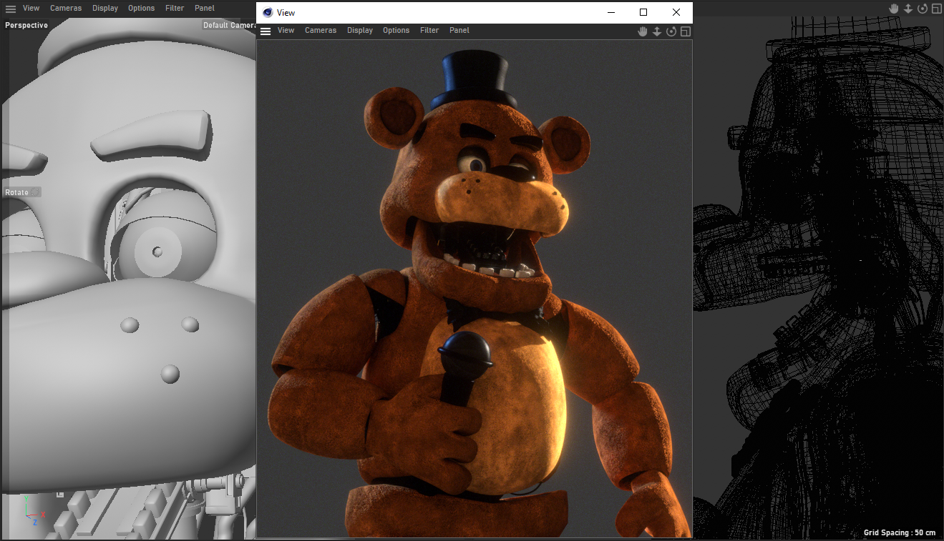Screen dimensions: 944x541
Task: Click the Default Camera label
Action: click(230, 25)
